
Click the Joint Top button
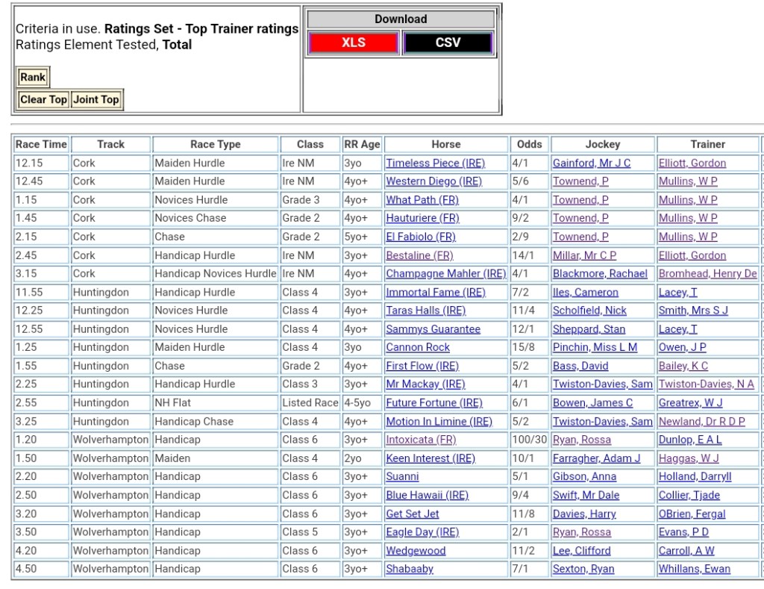tap(96, 99)
